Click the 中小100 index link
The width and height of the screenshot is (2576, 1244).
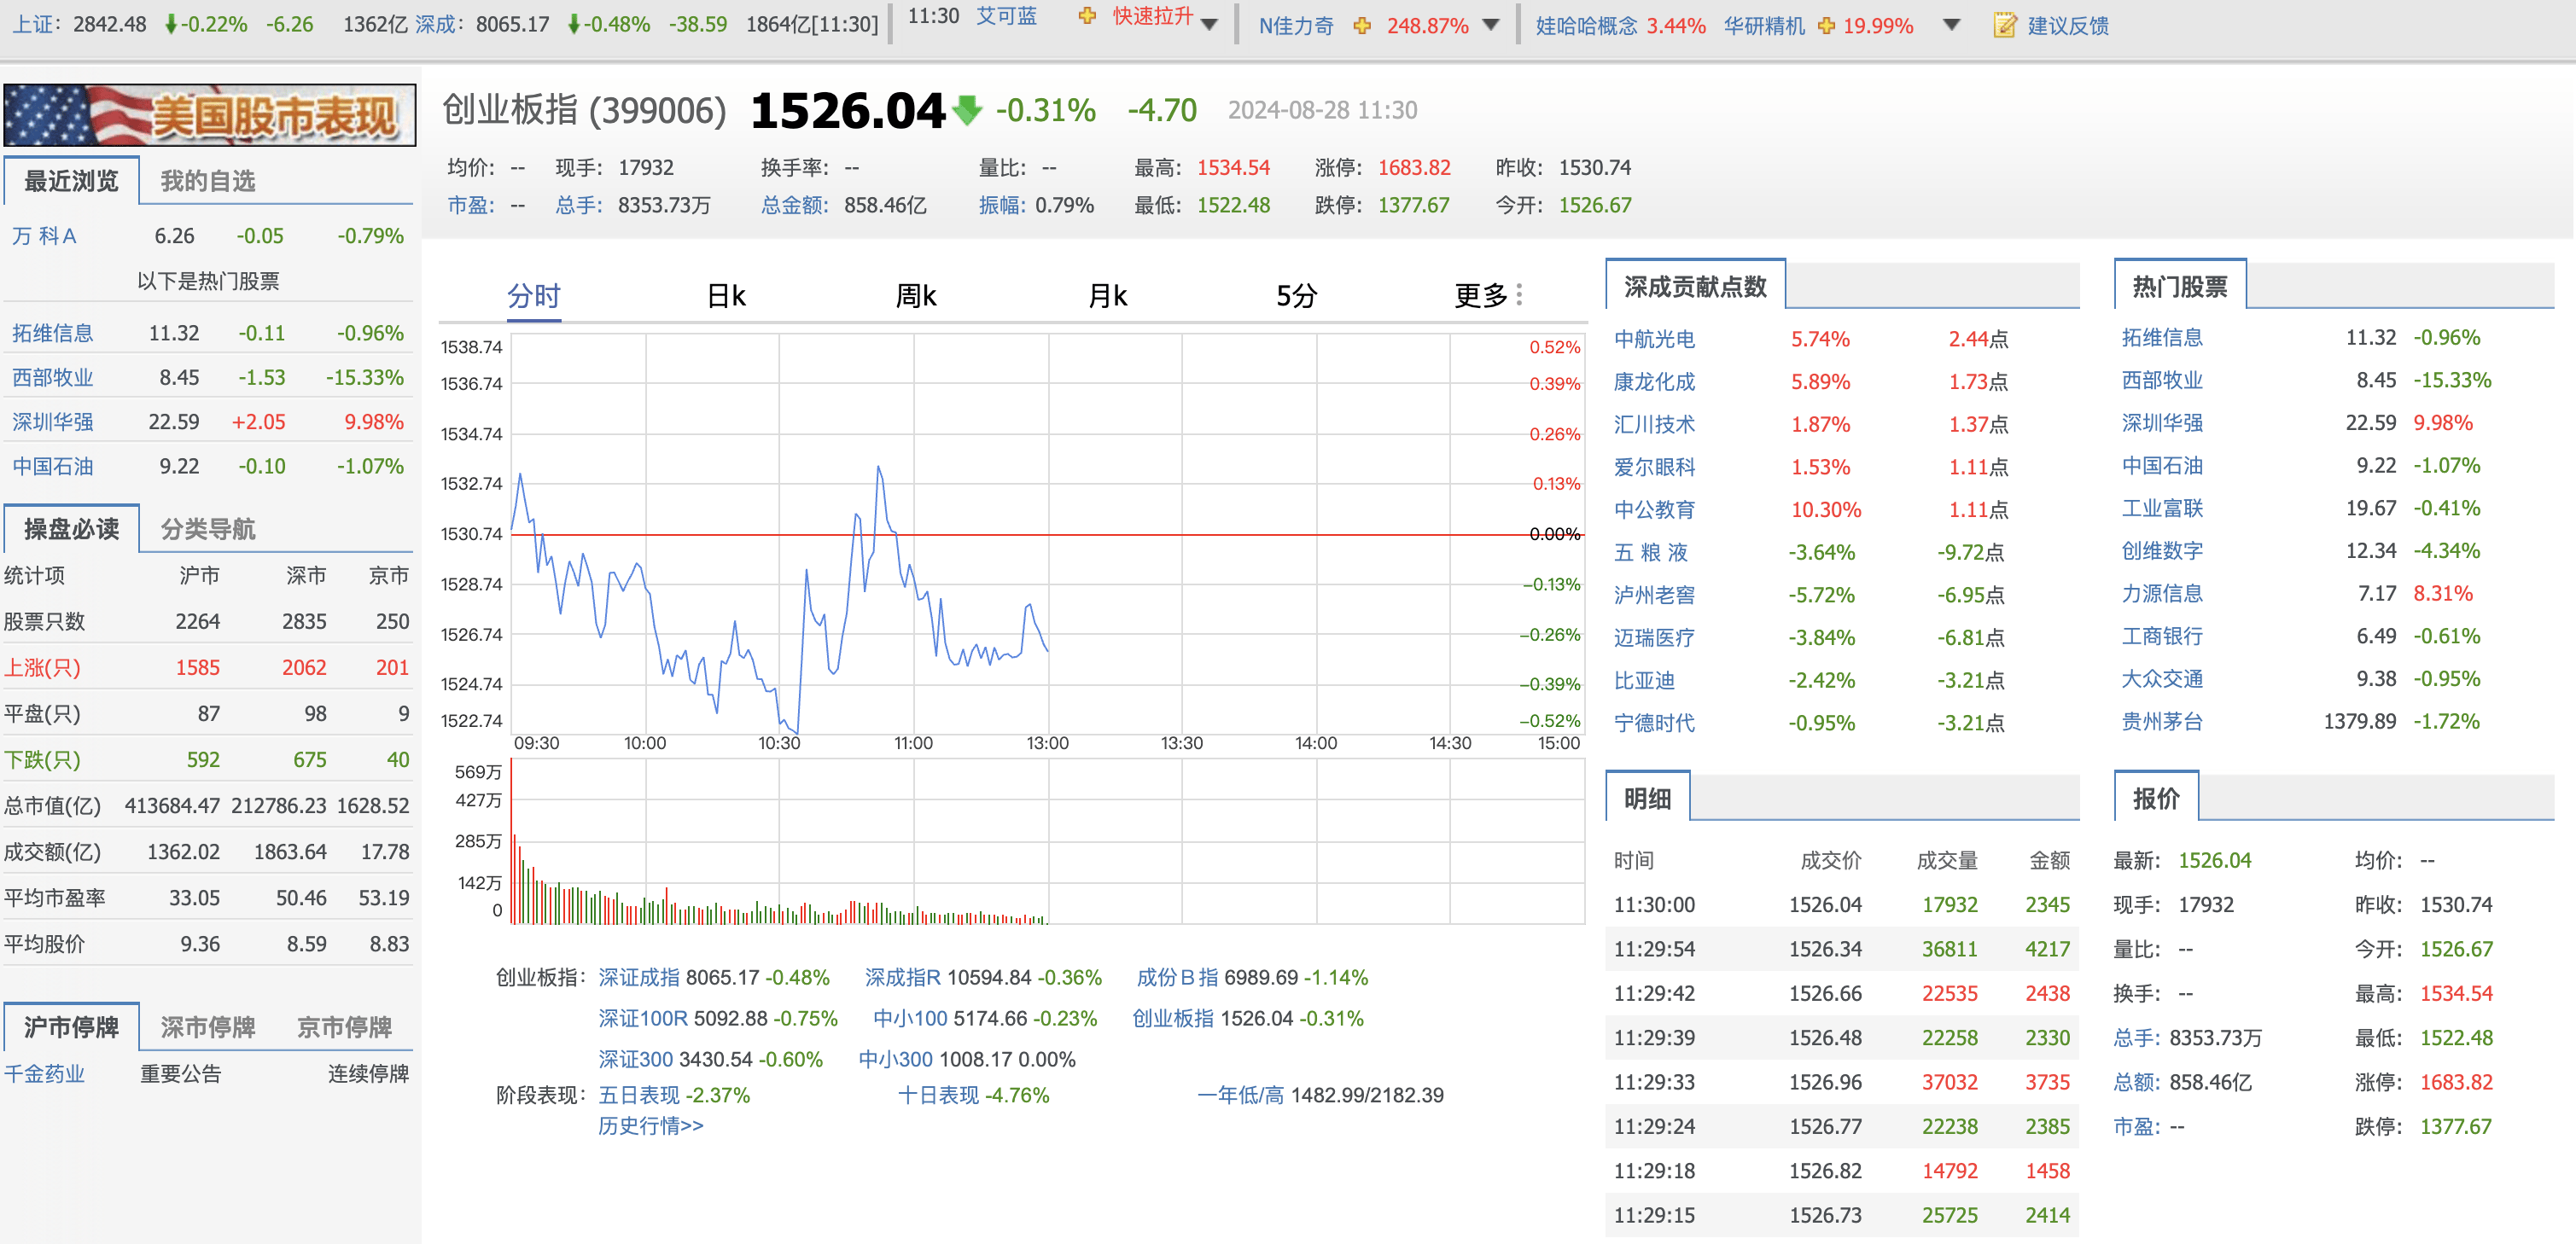point(910,1018)
